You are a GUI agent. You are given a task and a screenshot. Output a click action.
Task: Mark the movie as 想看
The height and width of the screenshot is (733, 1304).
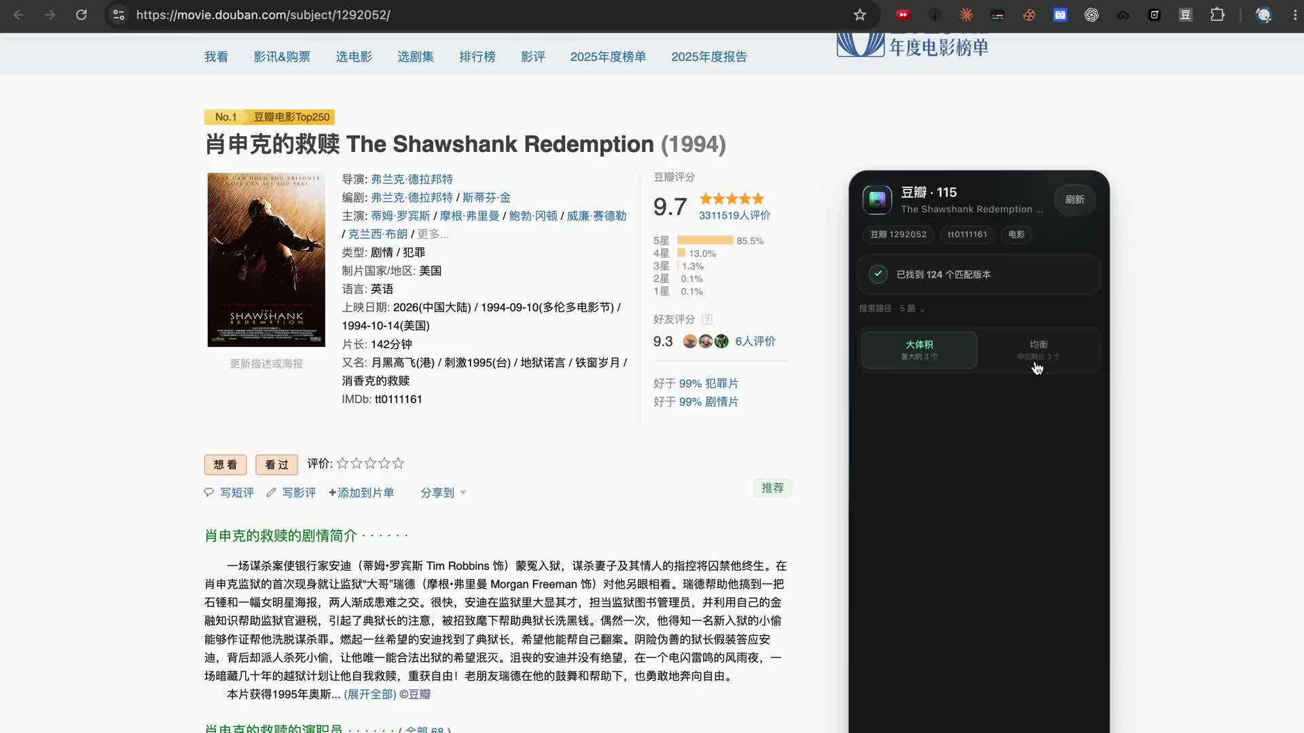[225, 464]
